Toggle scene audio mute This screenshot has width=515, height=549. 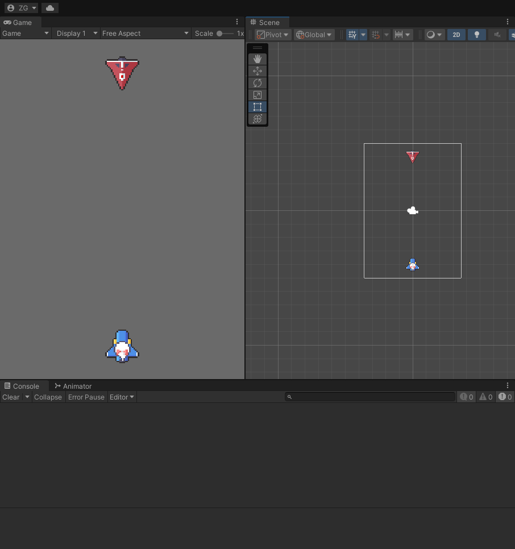coord(497,35)
